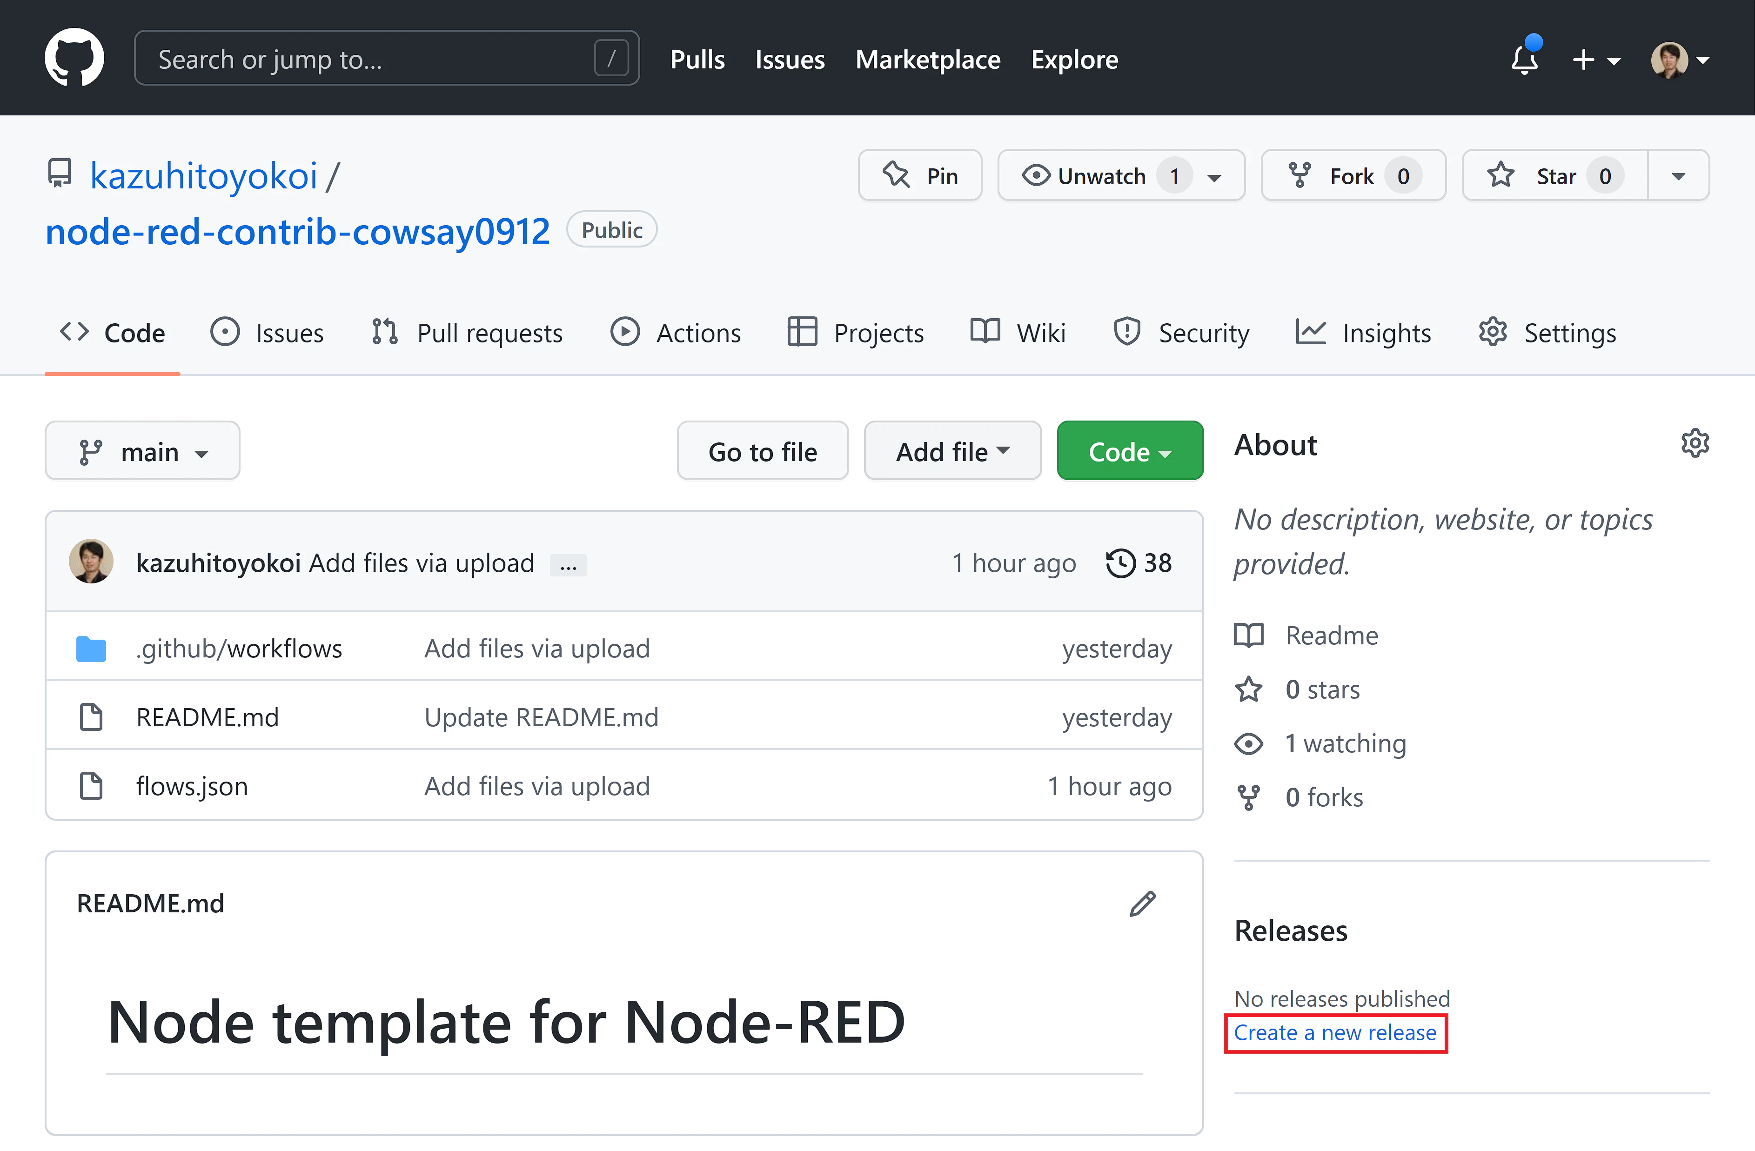Expand the Add file dropdown

pos(953,451)
